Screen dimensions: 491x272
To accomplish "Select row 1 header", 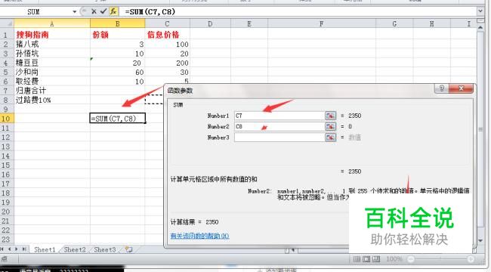I will coord(6,35).
